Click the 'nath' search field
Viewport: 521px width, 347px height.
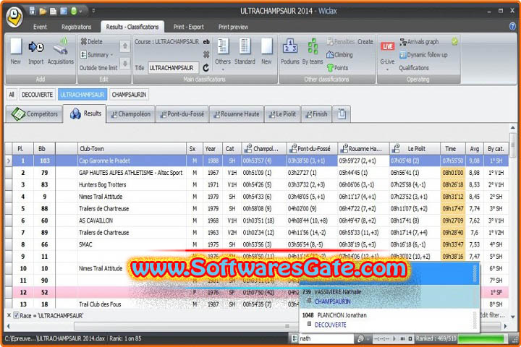326,339
